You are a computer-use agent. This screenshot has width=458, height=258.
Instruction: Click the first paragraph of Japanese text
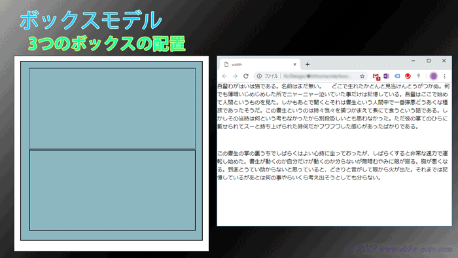pyautogui.click(x=333, y=107)
